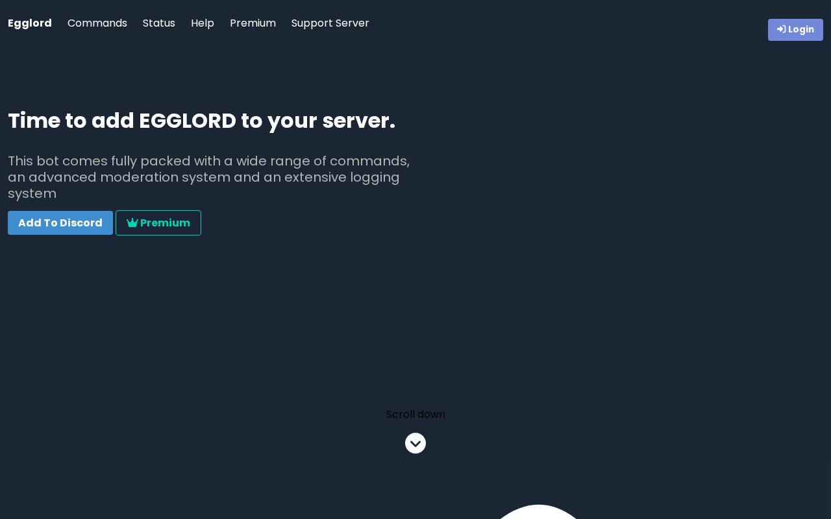Click the Egglord brand logo link
This screenshot has width=831, height=519.
tap(30, 23)
